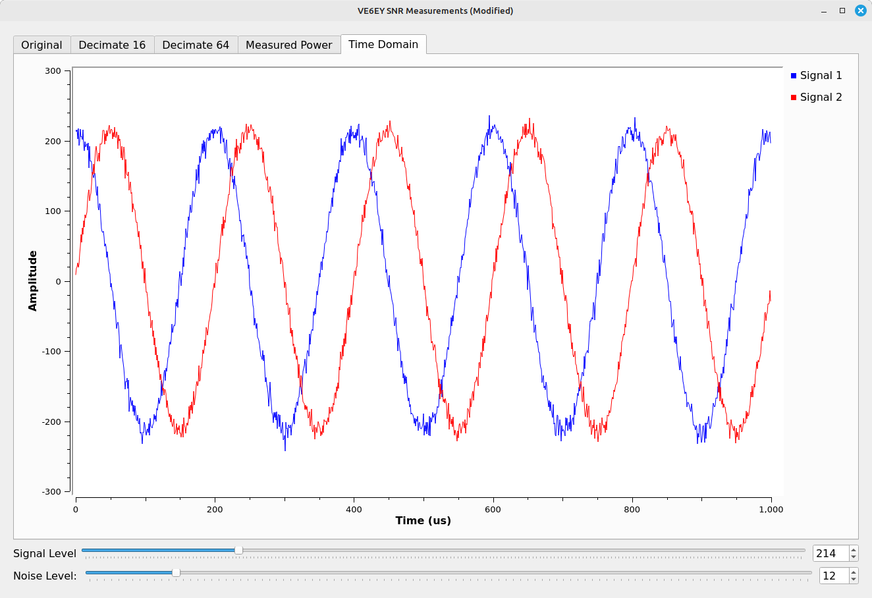This screenshot has height=598, width=872.
Task: Open the Decimate 16 tab
Action: point(112,45)
